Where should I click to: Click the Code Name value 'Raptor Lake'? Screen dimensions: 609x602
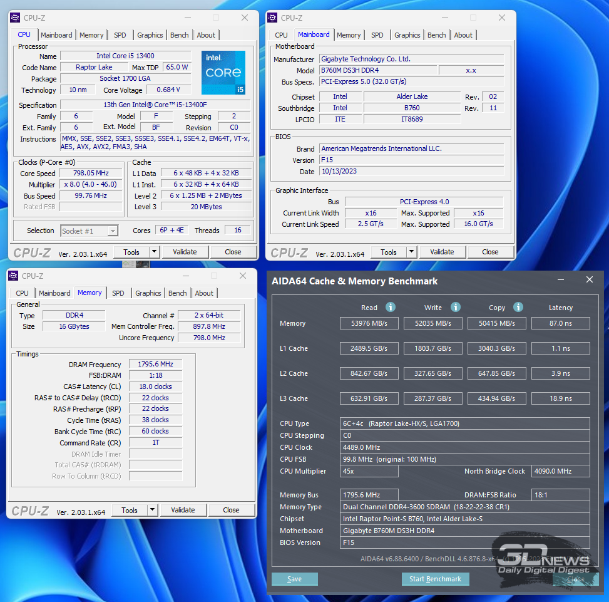click(x=94, y=67)
